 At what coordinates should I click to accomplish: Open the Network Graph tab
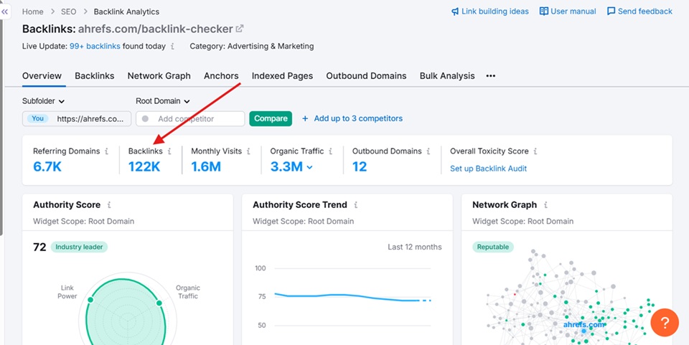pyautogui.click(x=159, y=76)
